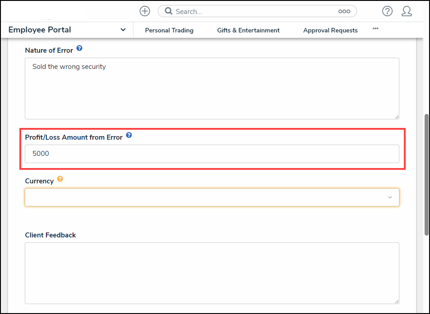Open the Approval Requests tab

330,30
